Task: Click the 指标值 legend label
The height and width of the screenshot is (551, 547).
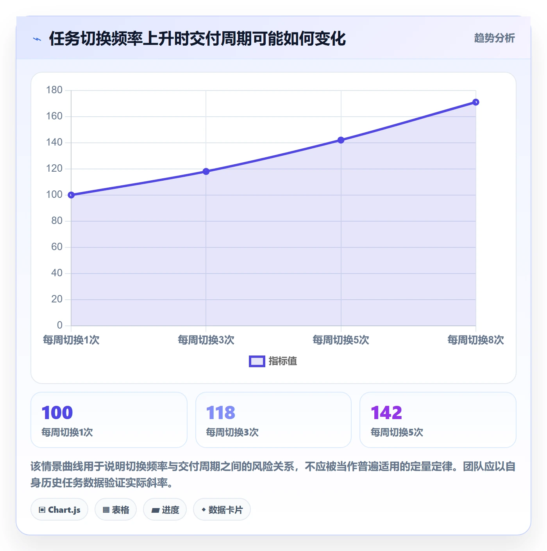Action: 283,361
